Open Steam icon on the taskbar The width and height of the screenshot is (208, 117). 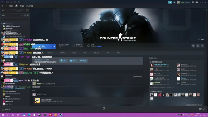pyautogui.click(x=61, y=115)
